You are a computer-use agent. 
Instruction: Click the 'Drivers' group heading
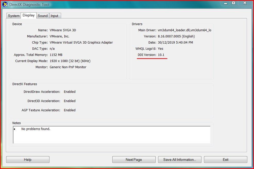point(137,24)
